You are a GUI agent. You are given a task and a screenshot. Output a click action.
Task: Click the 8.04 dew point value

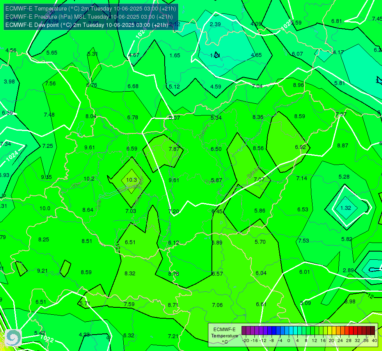91,117
